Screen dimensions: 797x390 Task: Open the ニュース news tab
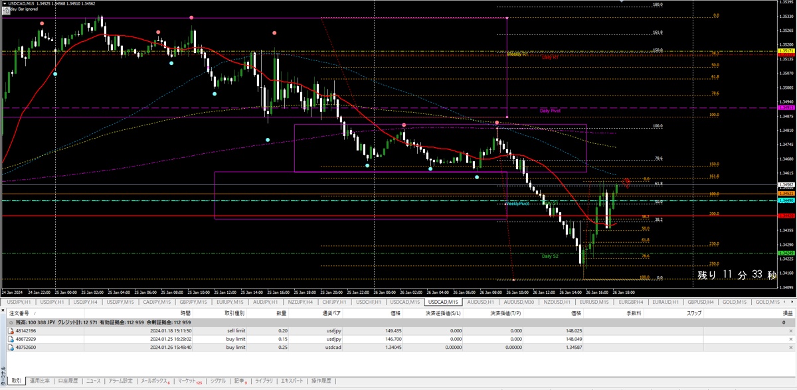coord(93,380)
